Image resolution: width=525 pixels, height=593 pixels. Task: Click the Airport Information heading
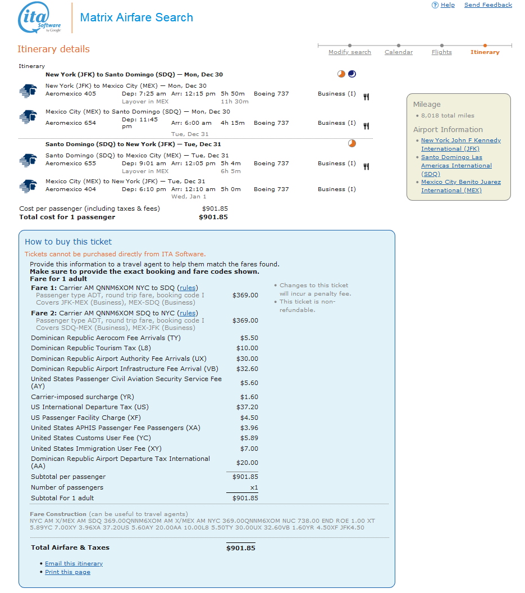coord(448,130)
